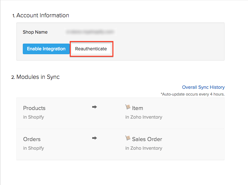
Task: Click the 'Products' label
Action: (34, 108)
